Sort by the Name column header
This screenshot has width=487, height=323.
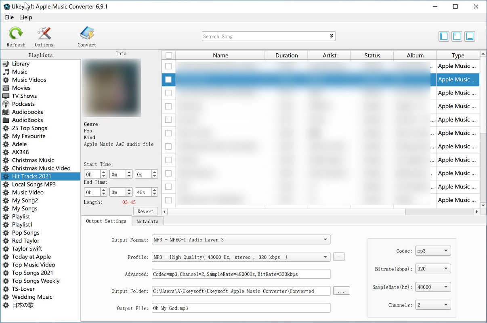[x=220, y=55]
